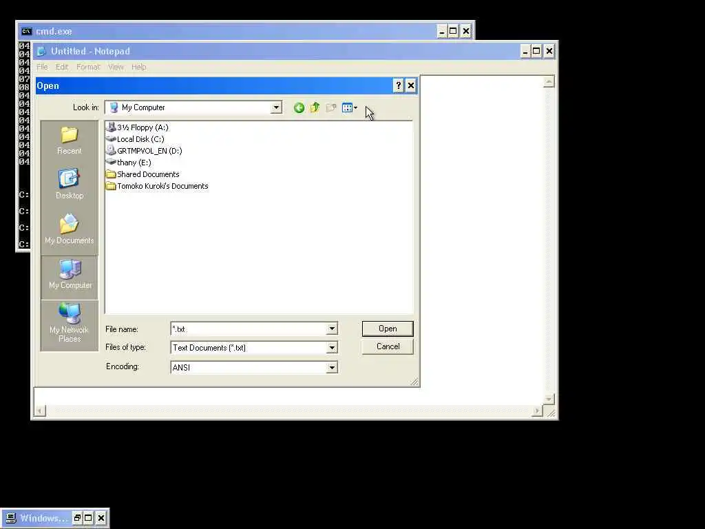Expand the Files of type drop-down

[x=332, y=348]
